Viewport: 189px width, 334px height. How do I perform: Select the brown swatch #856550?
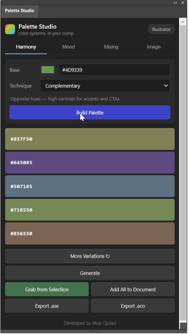90,233
